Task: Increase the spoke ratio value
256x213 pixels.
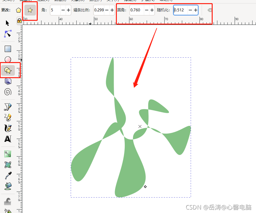Action: click(112, 10)
